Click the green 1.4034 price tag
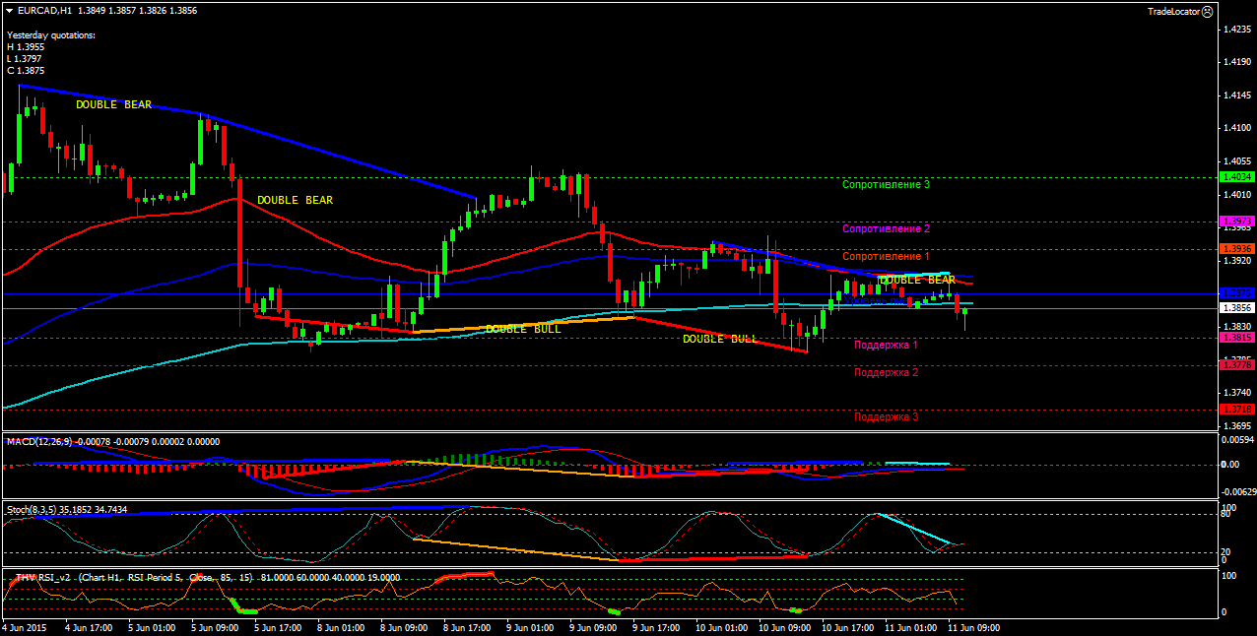Viewport: 1257px width, 636px height. 1236,177
